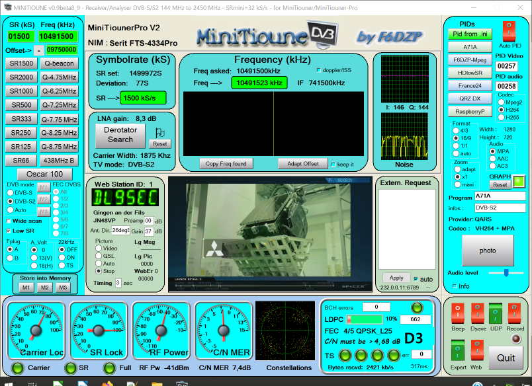Viewport: 532px width, 386px height.
Task: Click the SR Lock gauge
Action: click(x=99, y=330)
